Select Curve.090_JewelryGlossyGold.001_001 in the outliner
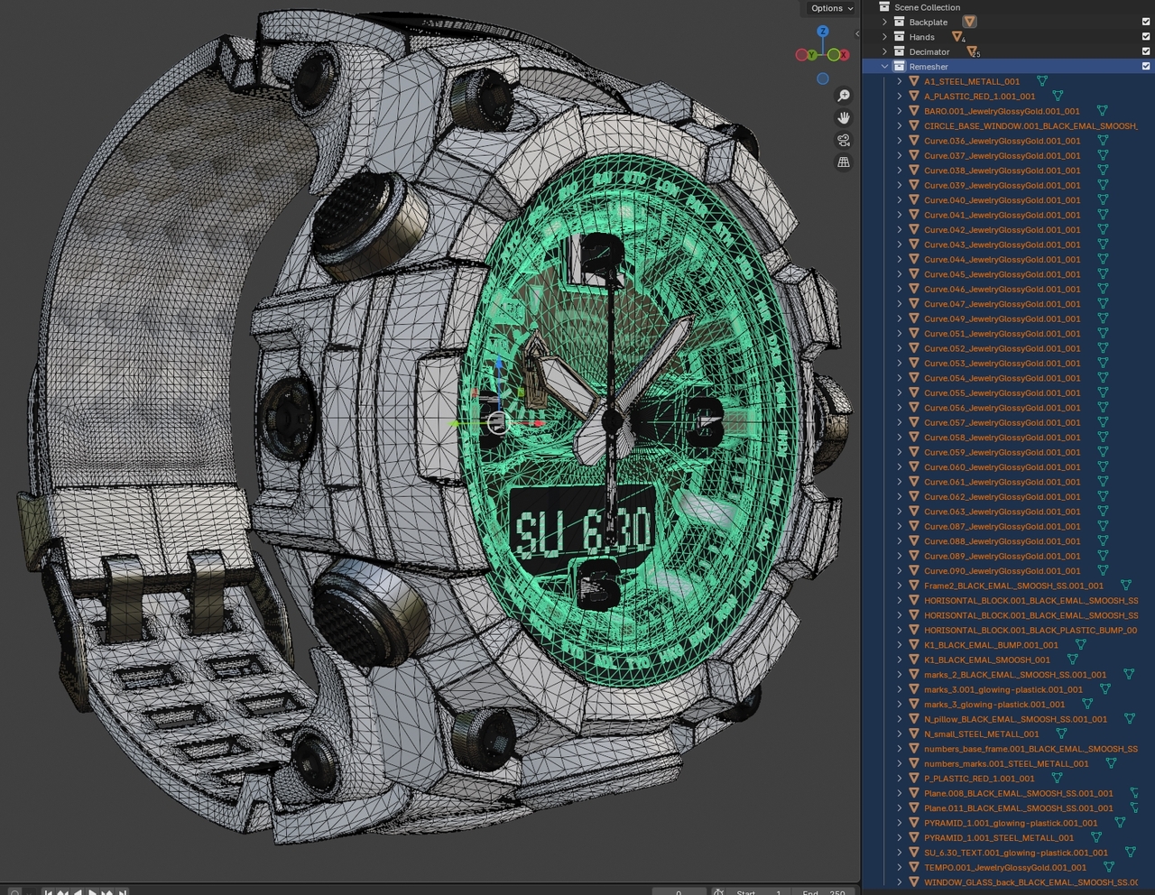The image size is (1155, 895). click(1002, 571)
